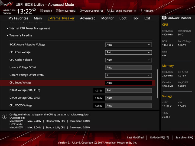Launch EZ Tuning Wizard bulb icon
The height and width of the screenshot is (146, 195).
(x=109, y=11)
